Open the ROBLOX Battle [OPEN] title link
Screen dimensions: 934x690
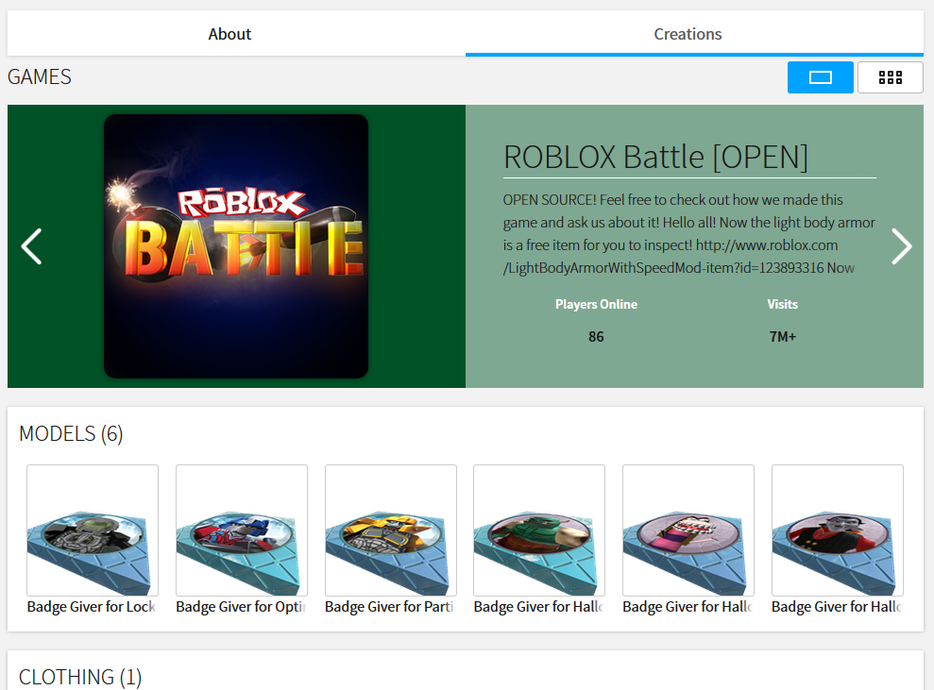655,158
